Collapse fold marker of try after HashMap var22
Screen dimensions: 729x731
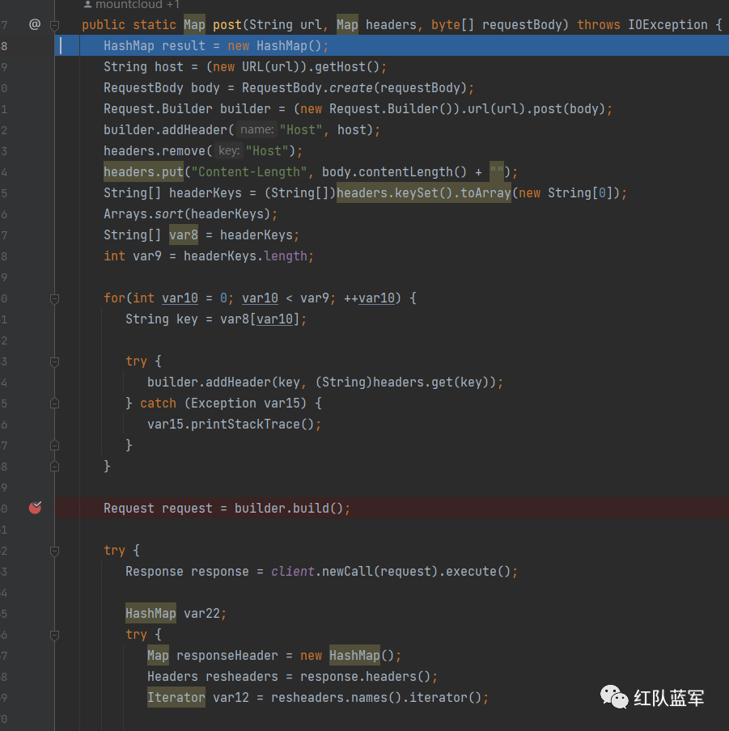54,635
